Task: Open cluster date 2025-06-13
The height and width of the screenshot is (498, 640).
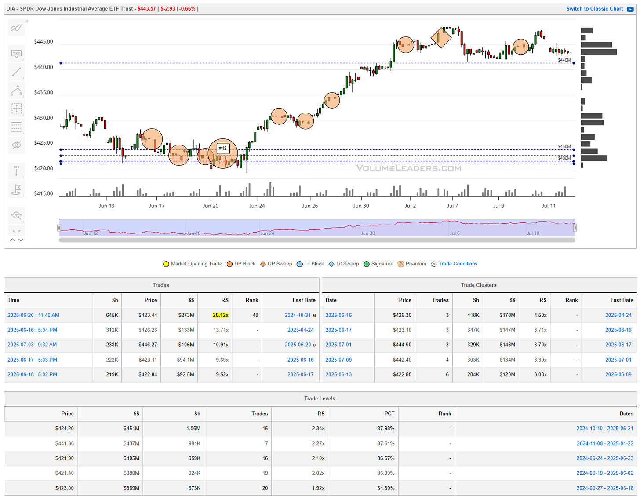Action: pos(338,374)
